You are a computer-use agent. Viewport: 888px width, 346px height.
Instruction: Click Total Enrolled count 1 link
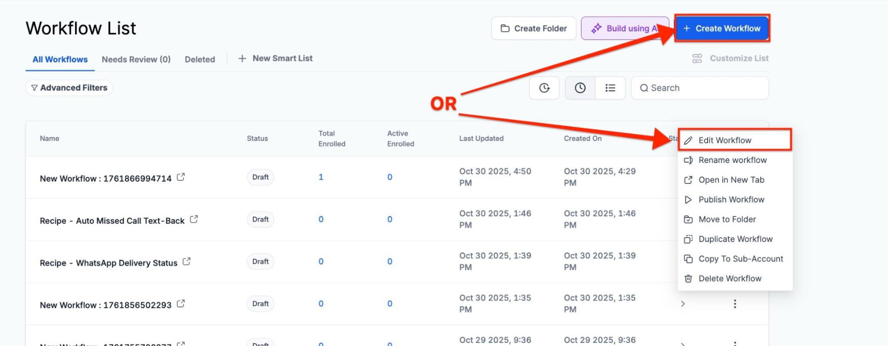(x=321, y=177)
